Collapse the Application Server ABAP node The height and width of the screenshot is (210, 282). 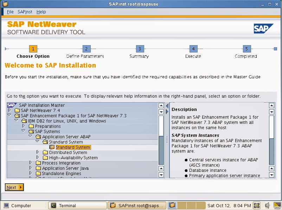point(30,136)
